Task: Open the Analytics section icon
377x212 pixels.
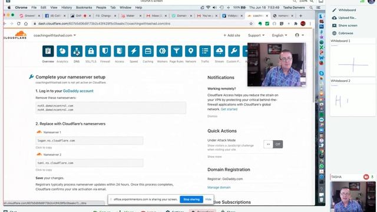Action: click(x=62, y=51)
